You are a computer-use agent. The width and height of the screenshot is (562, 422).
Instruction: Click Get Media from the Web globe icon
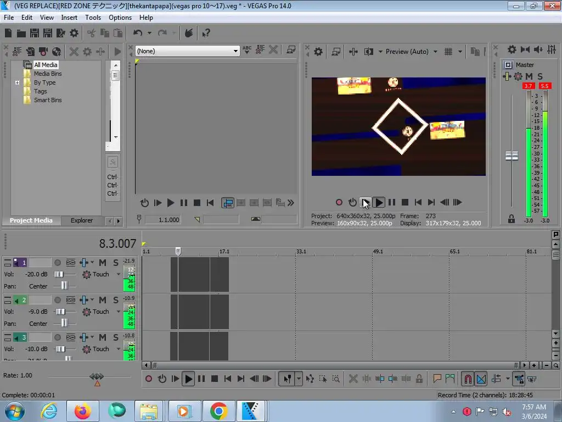tap(57, 52)
